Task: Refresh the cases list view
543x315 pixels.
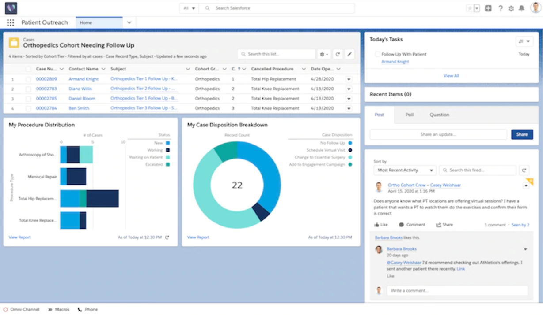Action: 337,54
